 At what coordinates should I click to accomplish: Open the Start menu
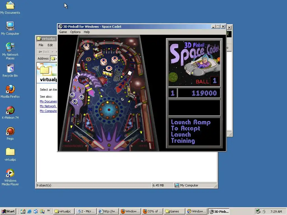8,211
